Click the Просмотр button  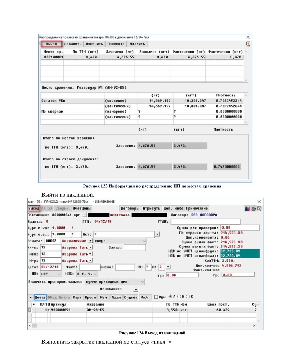pyautogui.click(x=116, y=44)
